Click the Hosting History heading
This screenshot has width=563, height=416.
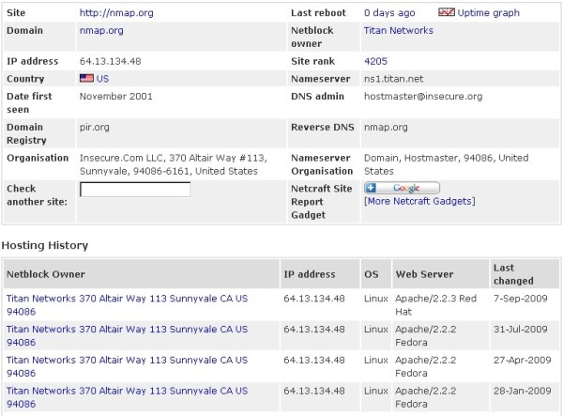pos(45,245)
